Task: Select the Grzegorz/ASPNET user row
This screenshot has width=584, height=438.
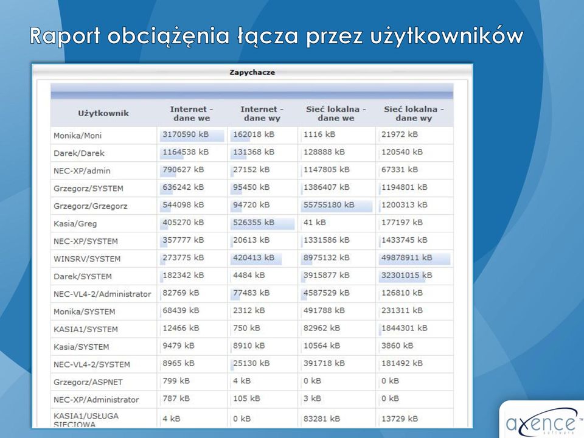Action: click(x=252, y=382)
